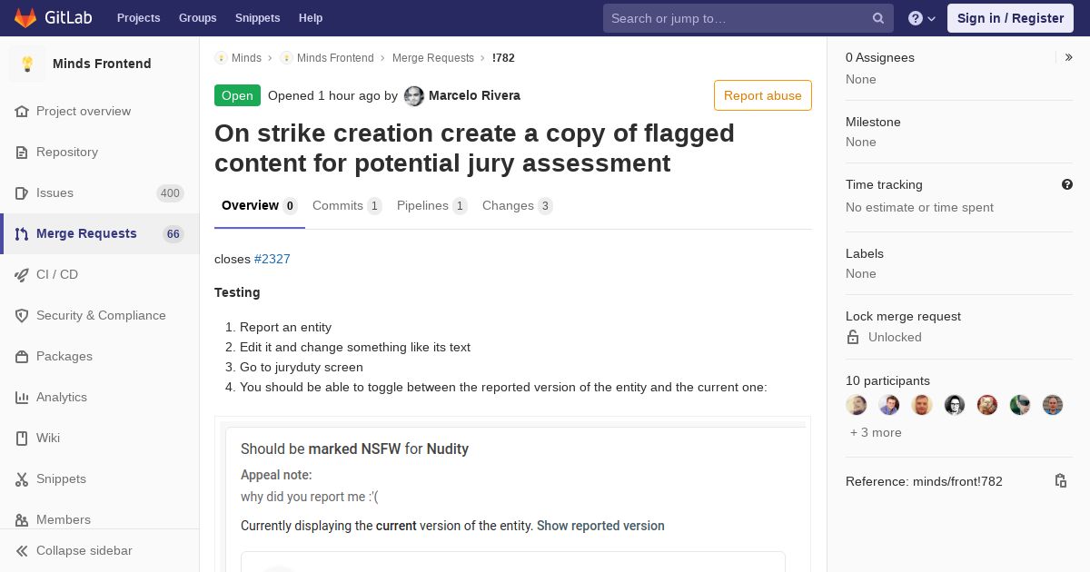Open the help question mark dropdown
Image resolution: width=1090 pixels, height=572 pixels.
922,18
